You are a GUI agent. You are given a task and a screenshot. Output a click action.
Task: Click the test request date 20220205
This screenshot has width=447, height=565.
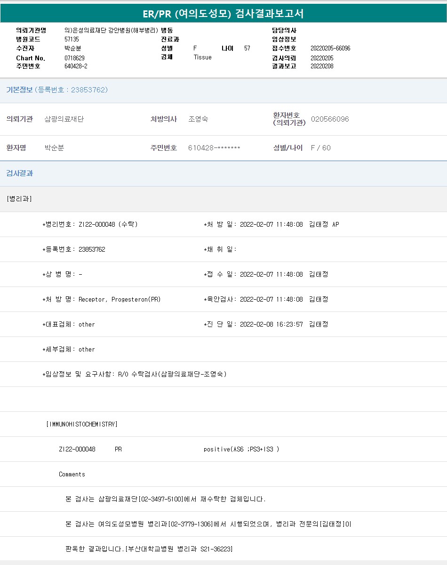[322, 58]
